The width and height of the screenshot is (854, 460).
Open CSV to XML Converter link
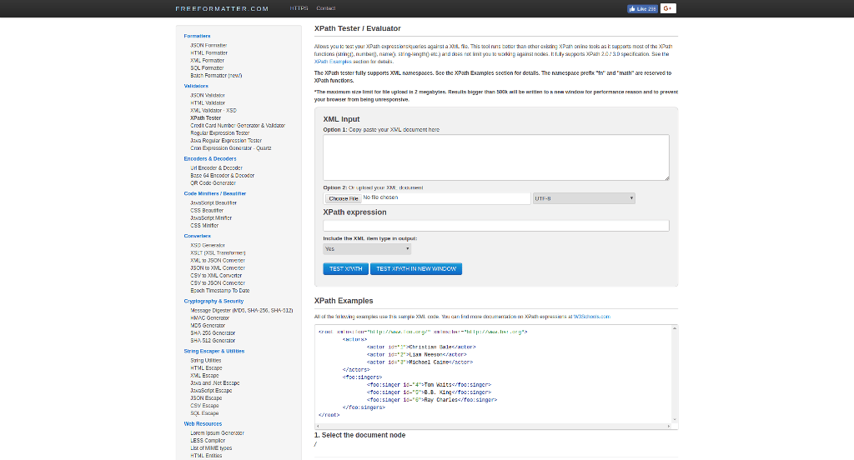[x=216, y=276]
